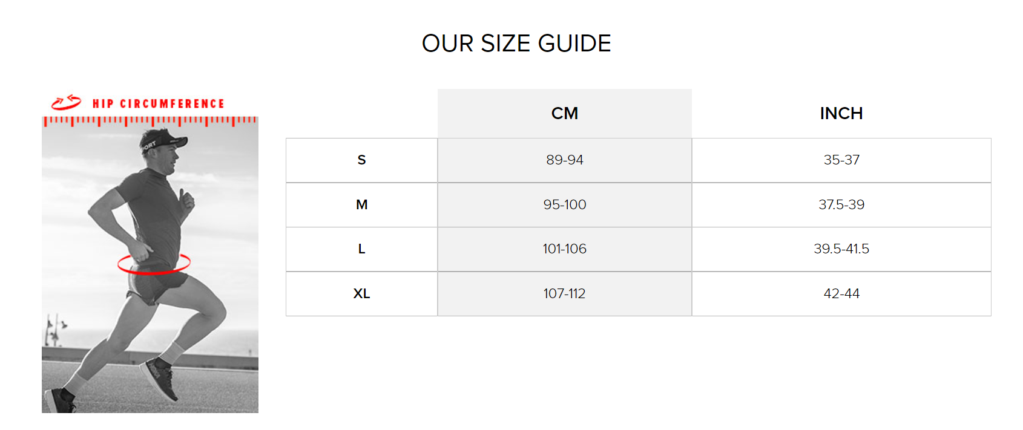Click the 89-94 cm cell
This screenshot has height=430, width=1023.
pos(565,160)
